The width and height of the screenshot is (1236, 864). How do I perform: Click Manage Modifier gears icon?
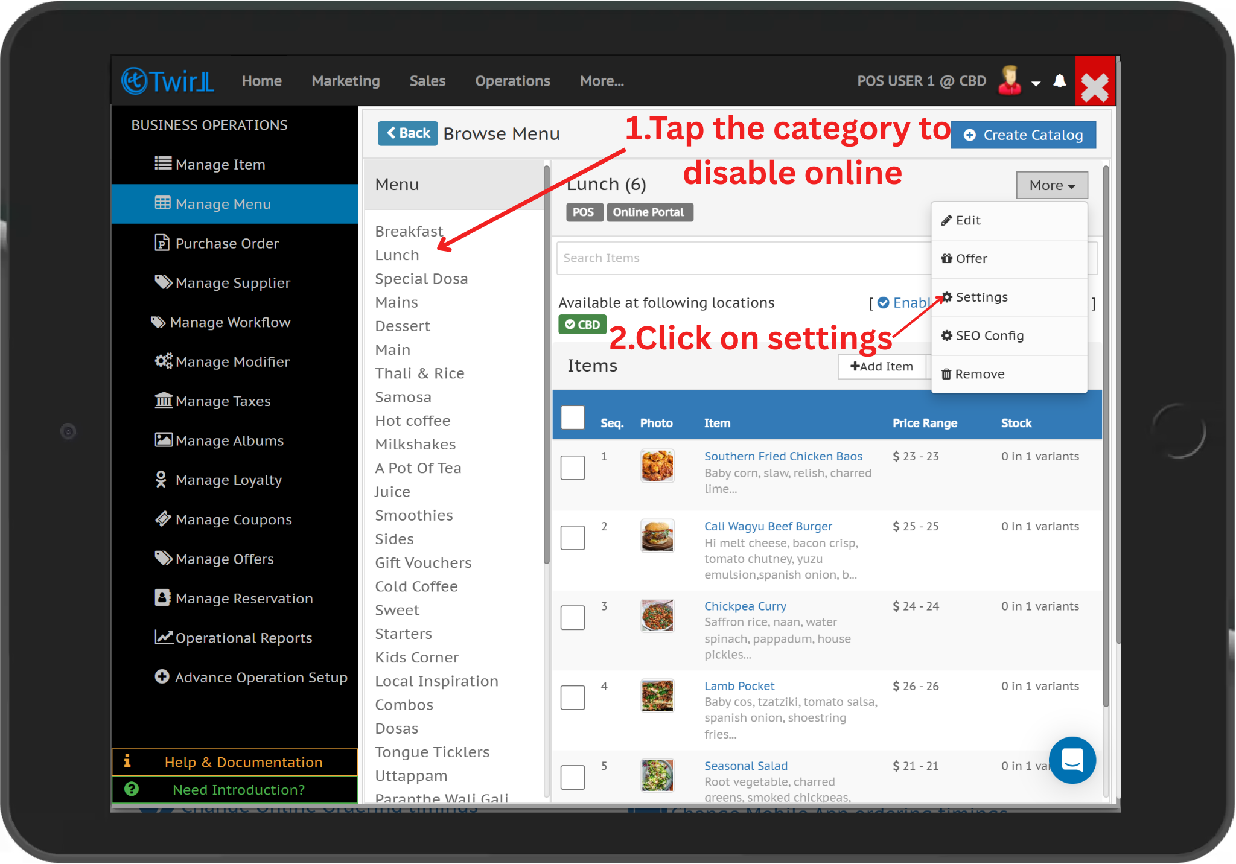[163, 361]
